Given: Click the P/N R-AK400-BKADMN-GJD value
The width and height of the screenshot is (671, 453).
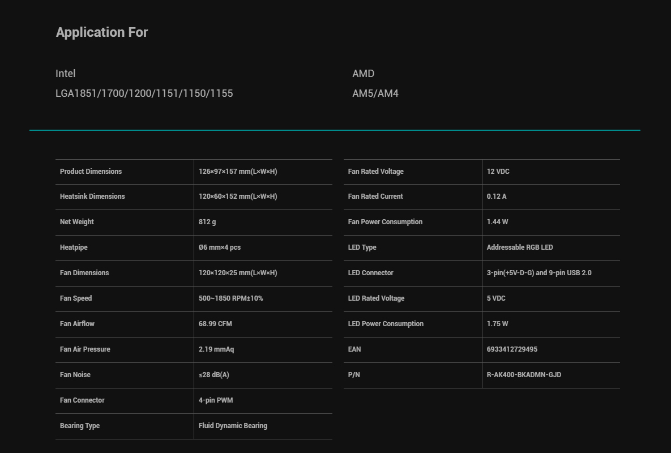Looking at the screenshot, I should tap(524, 375).
